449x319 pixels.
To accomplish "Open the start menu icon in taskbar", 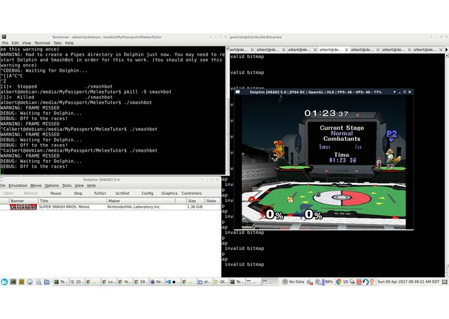I will (x=5, y=282).
